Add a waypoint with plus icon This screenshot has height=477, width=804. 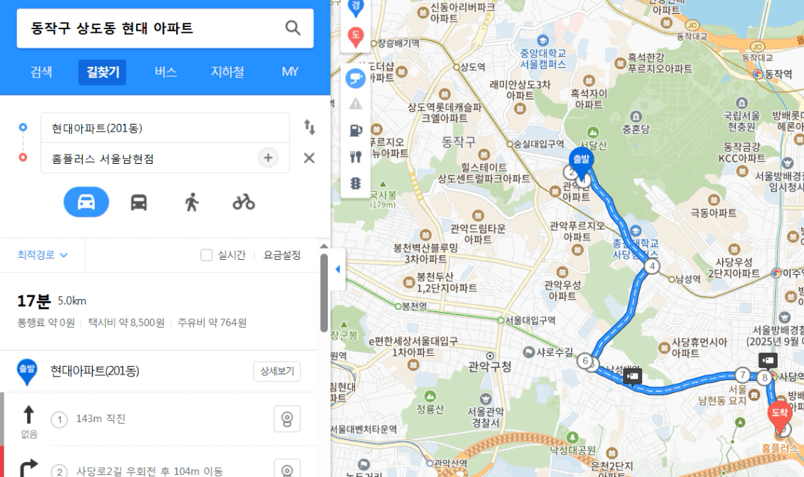(268, 158)
